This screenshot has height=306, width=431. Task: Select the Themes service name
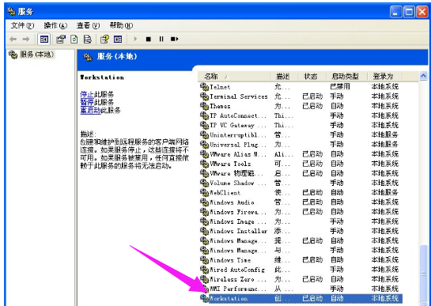coord(220,107)
